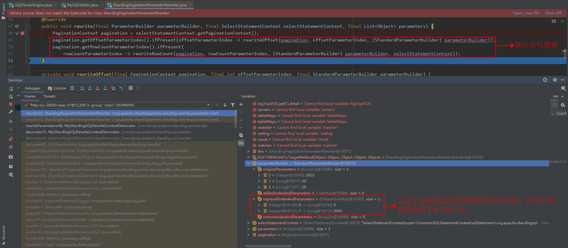Screen dimensions: 568x248
Task: Click the variables panel horizontal scrollbar
Action: (x=268, y=246)
